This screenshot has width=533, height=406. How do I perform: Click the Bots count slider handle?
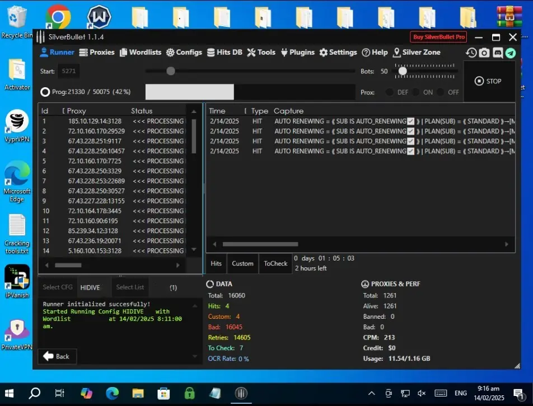tap(403, 71)
